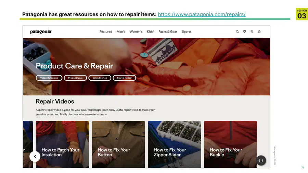The height and width of the screenshot is (173, 308).
Task: Open the How to Fix Your Button video
Action: 118,144
